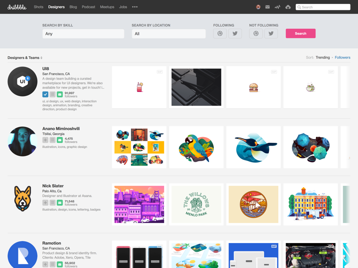Add Ramotion to a list
Screen dimensions: 358x268
click(x=52, y=264)
